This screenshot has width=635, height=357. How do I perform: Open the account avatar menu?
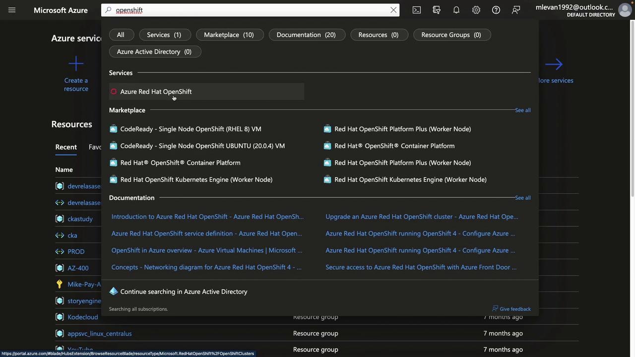(x=625, y=10)
